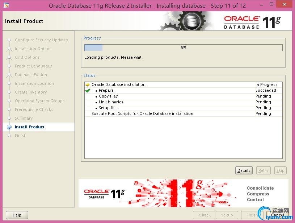Click the Oracle 11g banner logo at bottom

click(x=104, y=194)
